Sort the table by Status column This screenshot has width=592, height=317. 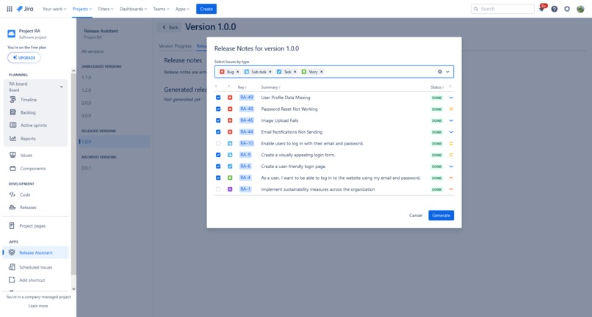[437, 87]
